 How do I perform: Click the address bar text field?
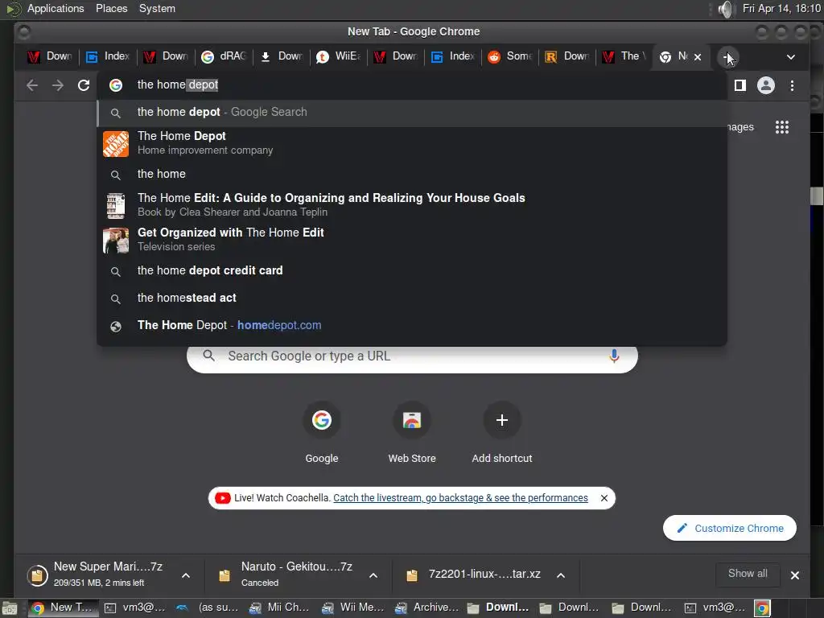click(x=412, y=85)
